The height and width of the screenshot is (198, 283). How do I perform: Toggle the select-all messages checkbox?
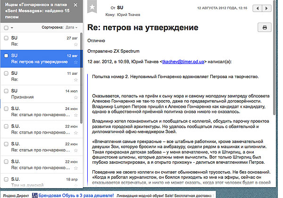(6, 28)
